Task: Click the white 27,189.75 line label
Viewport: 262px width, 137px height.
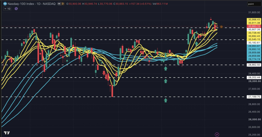Action: [x=254, y=97]
